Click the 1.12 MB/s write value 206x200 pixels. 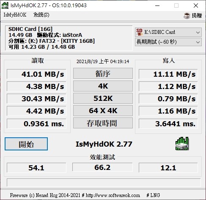pyautogui.click(x=168, y=86)
